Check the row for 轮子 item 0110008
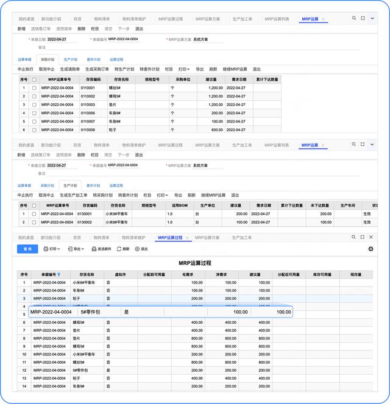390x404 pixels. (34, 130)
